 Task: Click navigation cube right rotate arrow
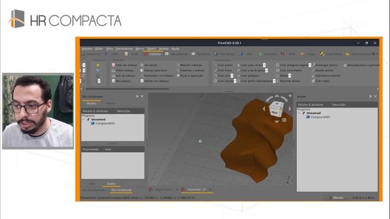[290, 109]
